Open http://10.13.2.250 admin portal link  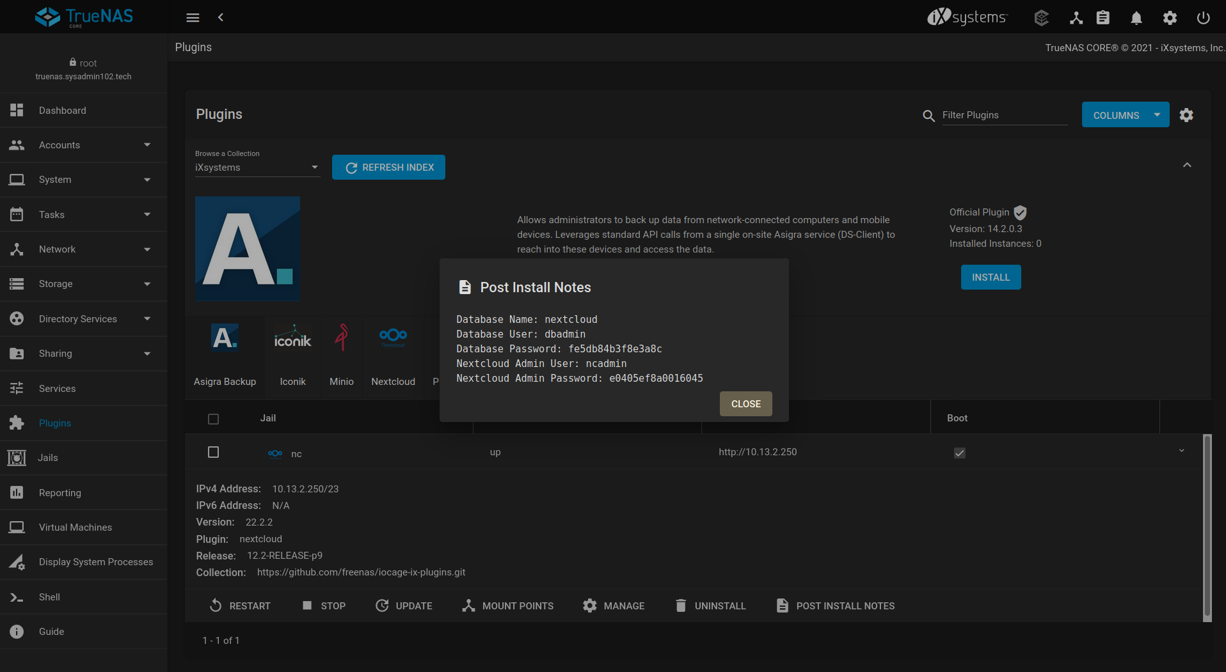pyautogui.click(x=758, y=452)
